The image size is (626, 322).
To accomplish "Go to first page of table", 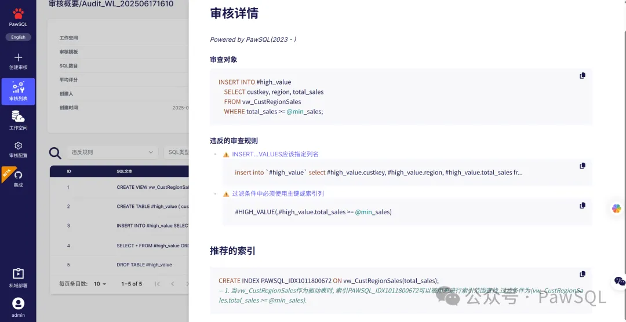I will pos(157,284).
